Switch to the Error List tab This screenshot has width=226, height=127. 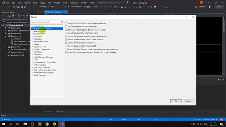click(59, 111)
